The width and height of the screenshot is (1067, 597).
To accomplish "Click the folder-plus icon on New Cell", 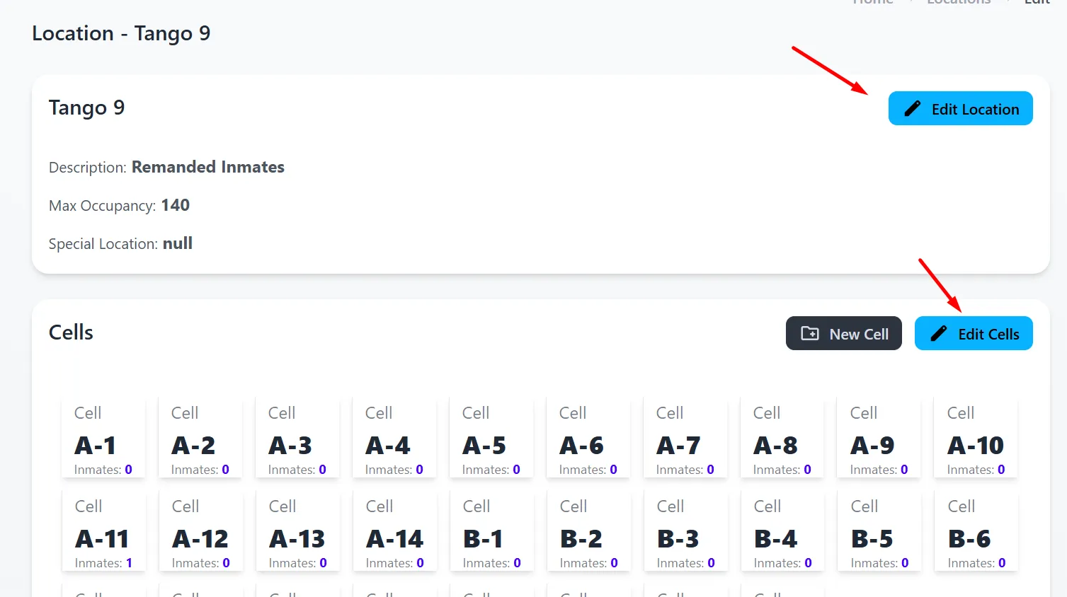I will tap(810, 334).
